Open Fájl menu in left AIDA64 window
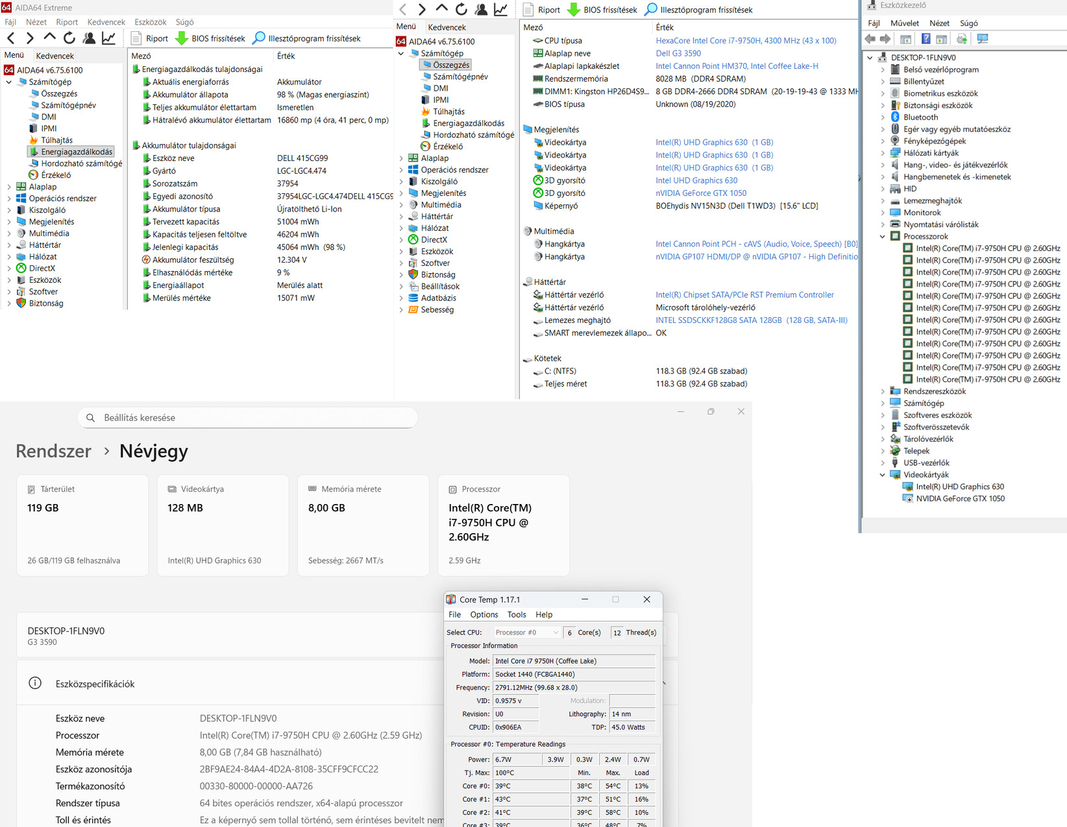This screenshot has width=1067, height=827. tap(10, 22)
